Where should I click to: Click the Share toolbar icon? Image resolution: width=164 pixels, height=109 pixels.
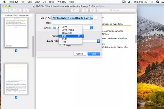26,10
